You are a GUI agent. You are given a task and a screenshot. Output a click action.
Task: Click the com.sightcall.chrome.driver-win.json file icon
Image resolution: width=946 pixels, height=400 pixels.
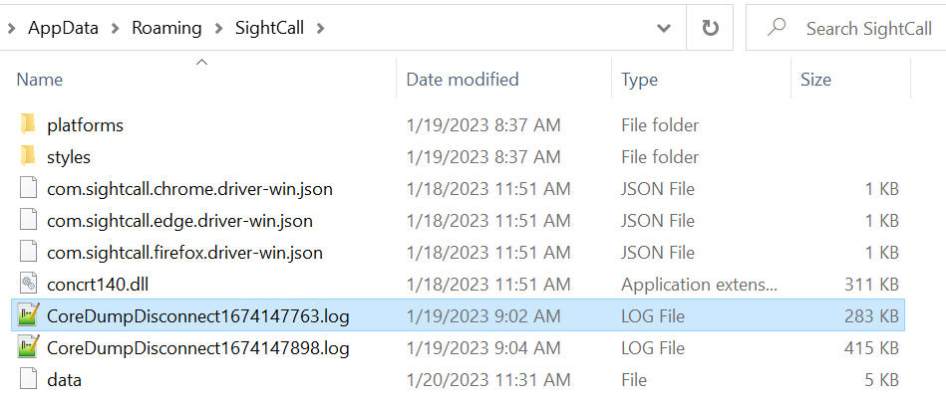(x=28, y=188)
